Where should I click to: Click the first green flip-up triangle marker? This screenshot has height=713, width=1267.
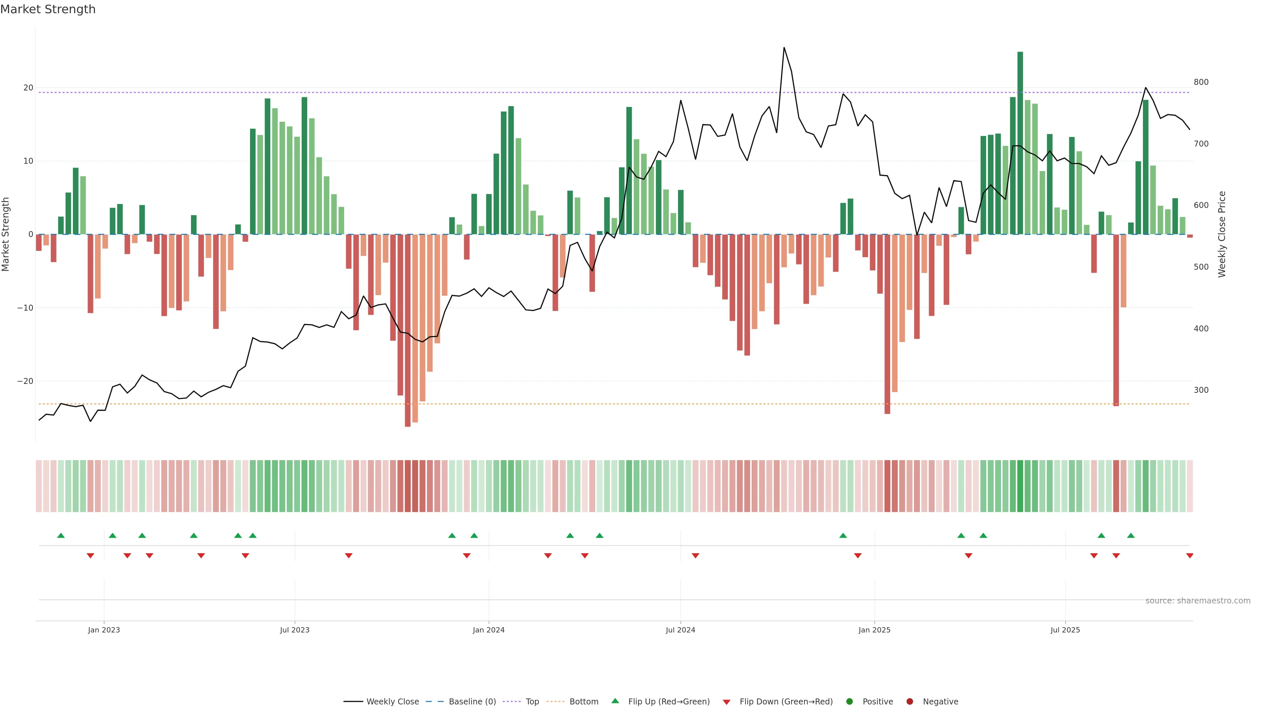coord(61,535)
